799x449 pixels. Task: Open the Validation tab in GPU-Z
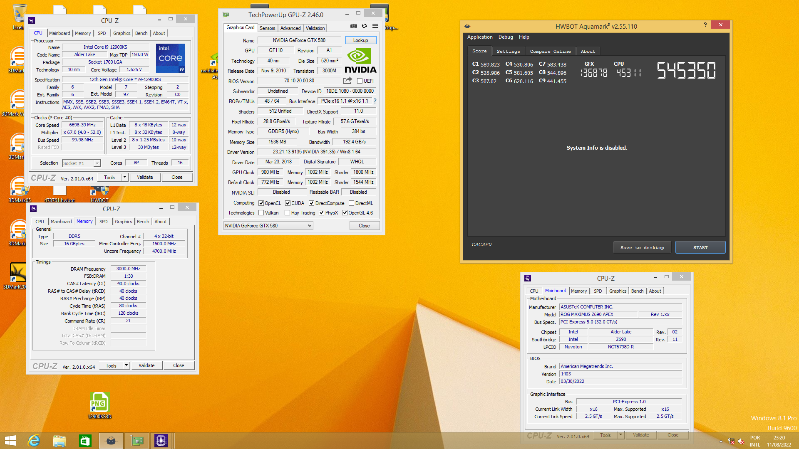click(x=315, y=28)
